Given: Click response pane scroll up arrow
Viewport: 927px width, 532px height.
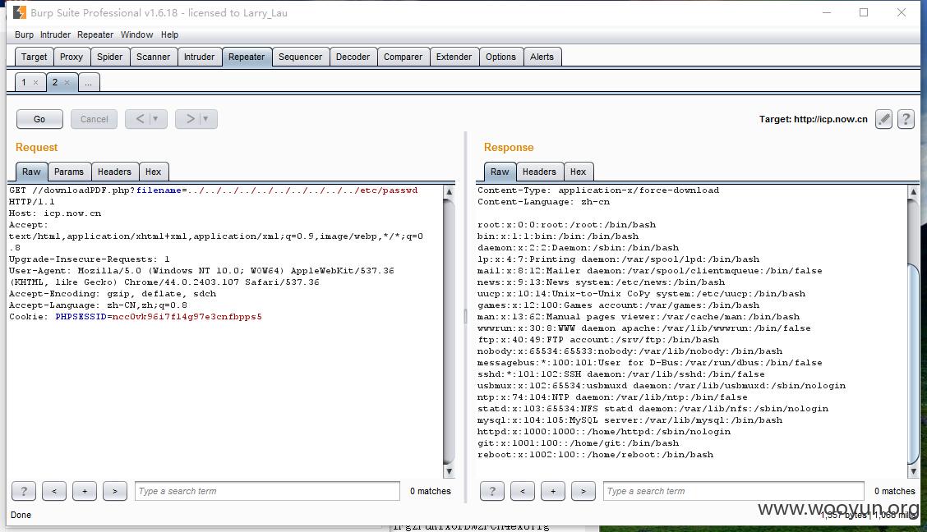Looking at the screenshot, I should 913,192.
